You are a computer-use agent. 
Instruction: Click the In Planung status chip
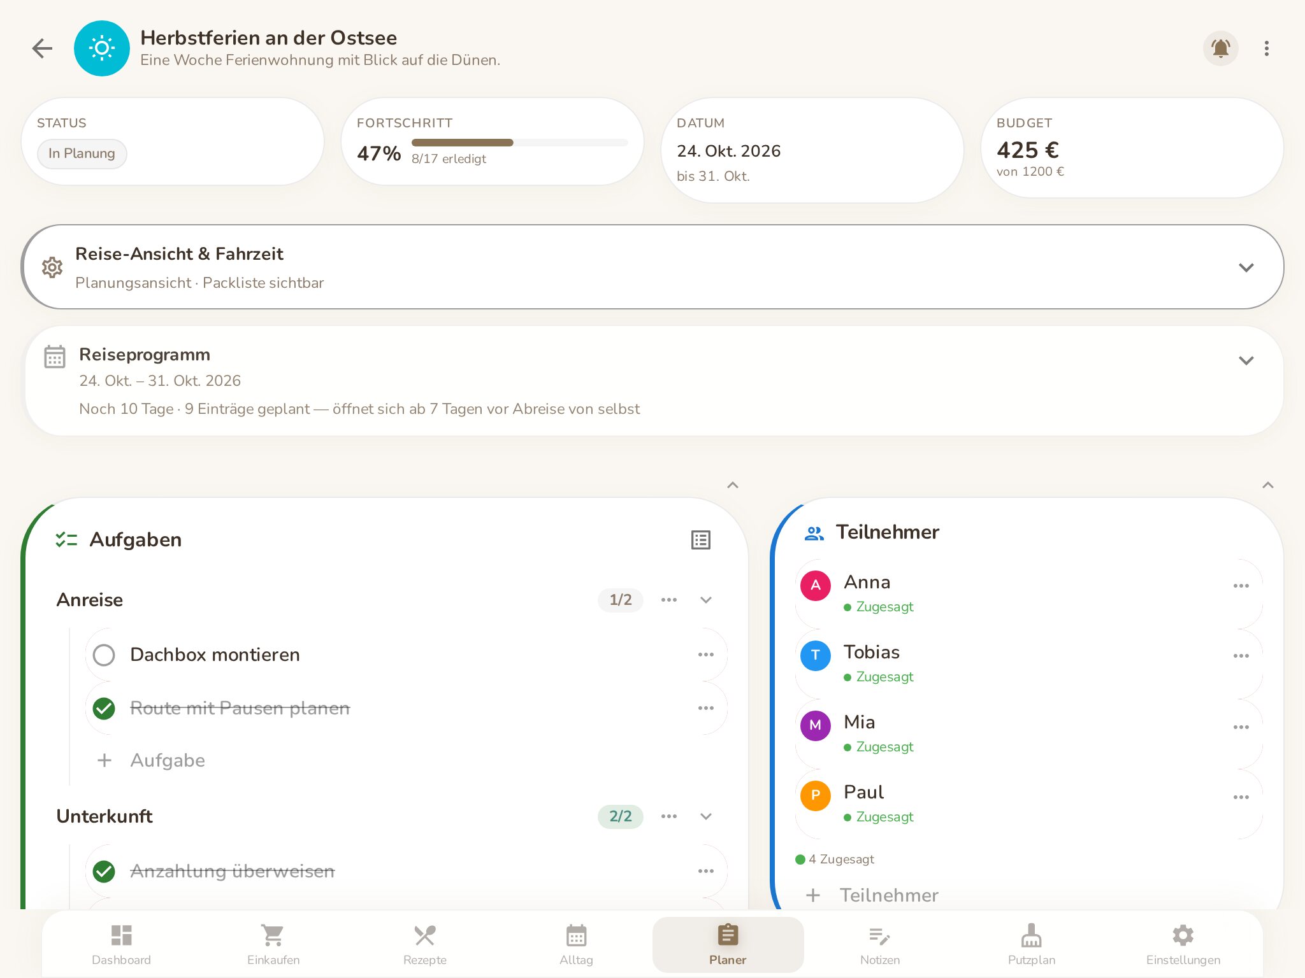[x=82, y=153]
